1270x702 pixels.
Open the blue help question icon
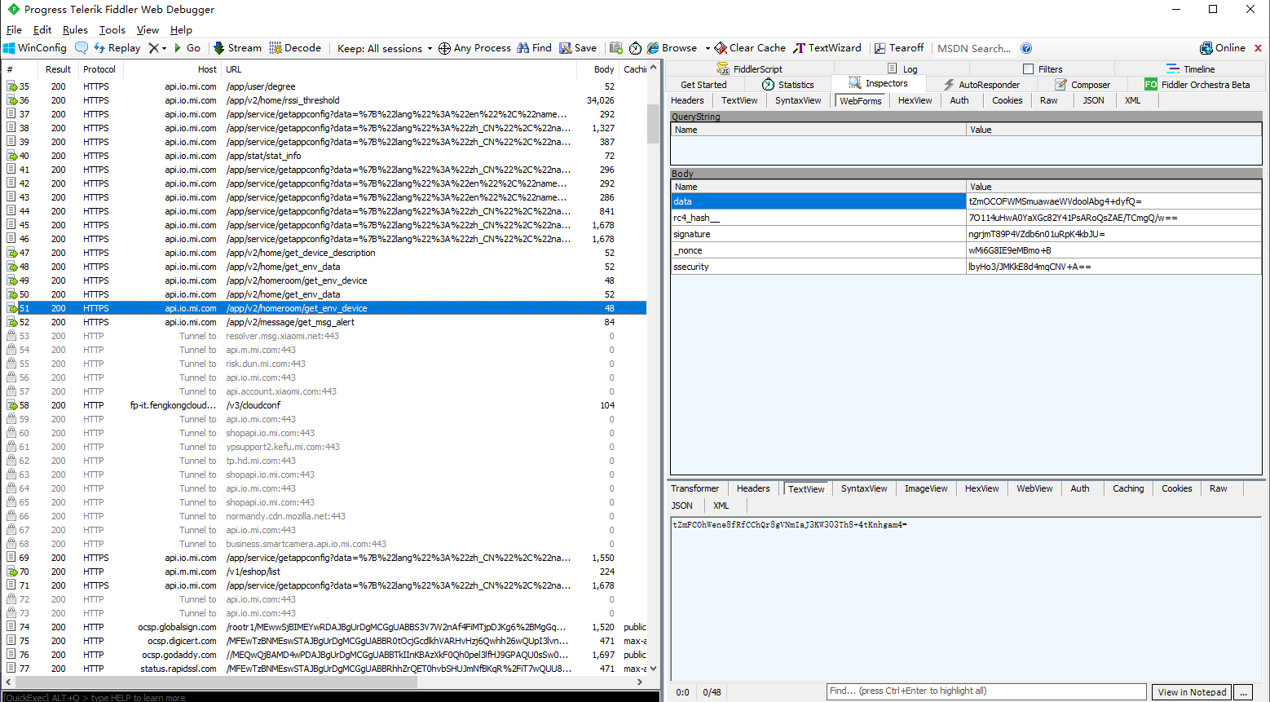tap(1026, 48)
